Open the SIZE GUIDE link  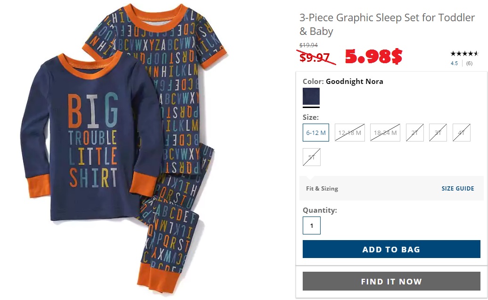tap(457, 188)
